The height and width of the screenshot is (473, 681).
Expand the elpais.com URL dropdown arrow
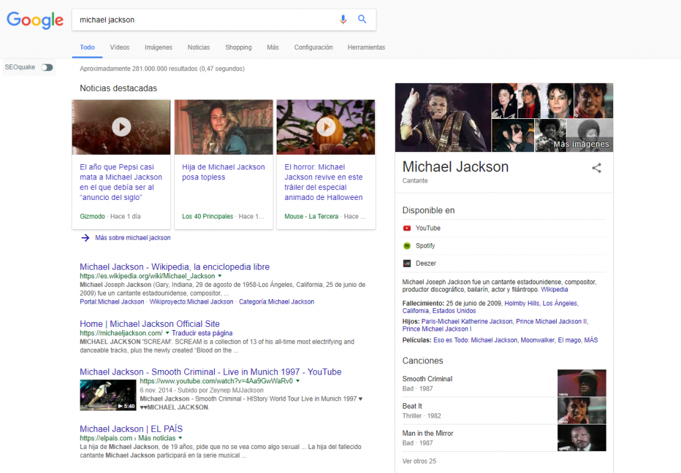tap(180, 438)
